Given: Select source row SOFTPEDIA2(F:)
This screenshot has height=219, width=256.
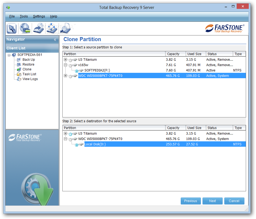Looking at the screenshot, I should coord(154,70).
